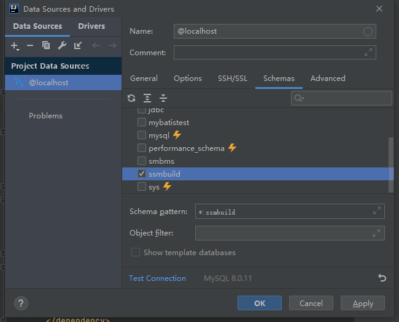Open the Schemas tab
The height and width of the screenshot is (322, 399).
pyautogui.click(x=279, y=79)
